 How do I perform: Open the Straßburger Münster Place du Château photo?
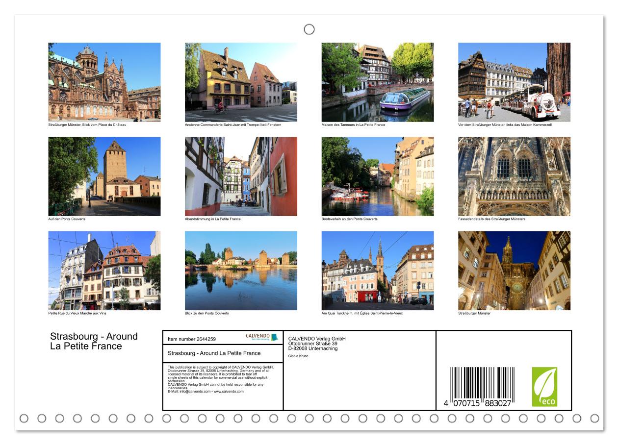click(104, 82)
